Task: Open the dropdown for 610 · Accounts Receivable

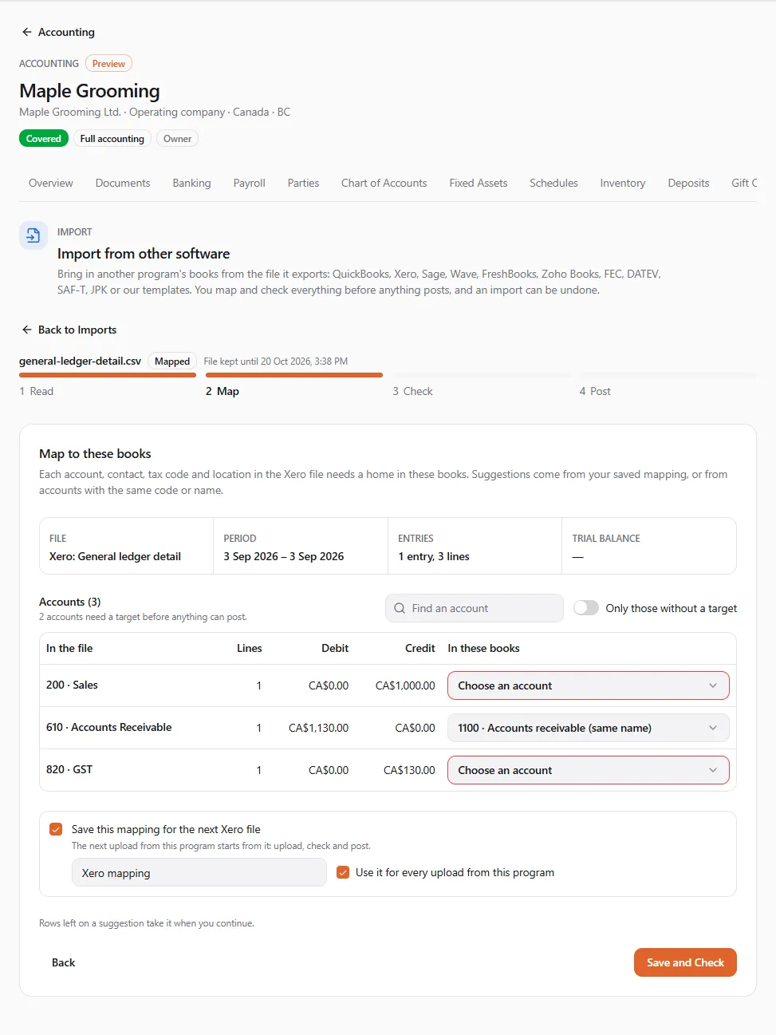Action: coord(589,728)
